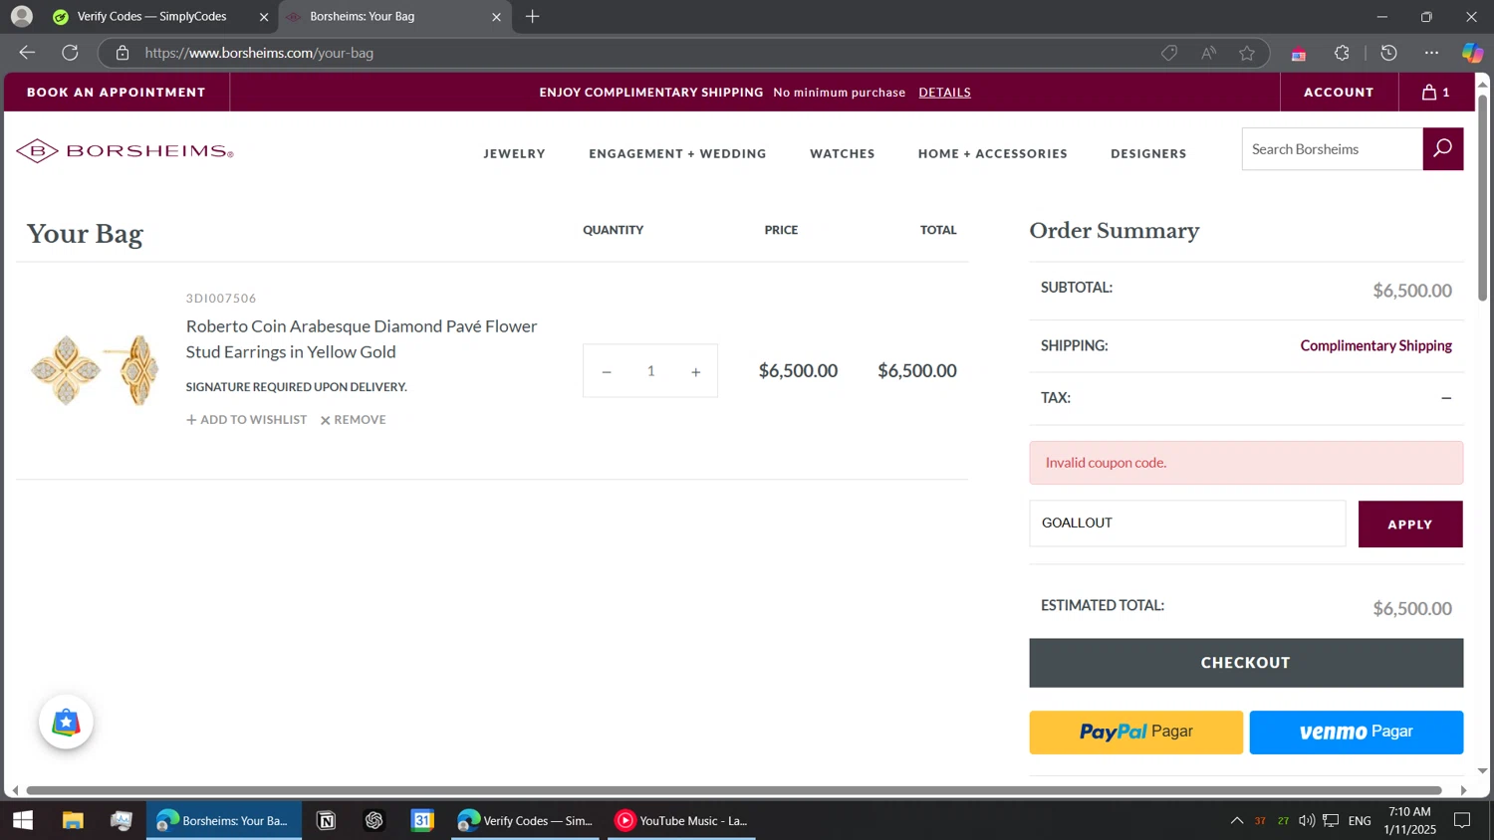Screen dimensions: 1494x840
Task: Remove earrings from bag
Action: pyautogui.click(x=353, y=420)
